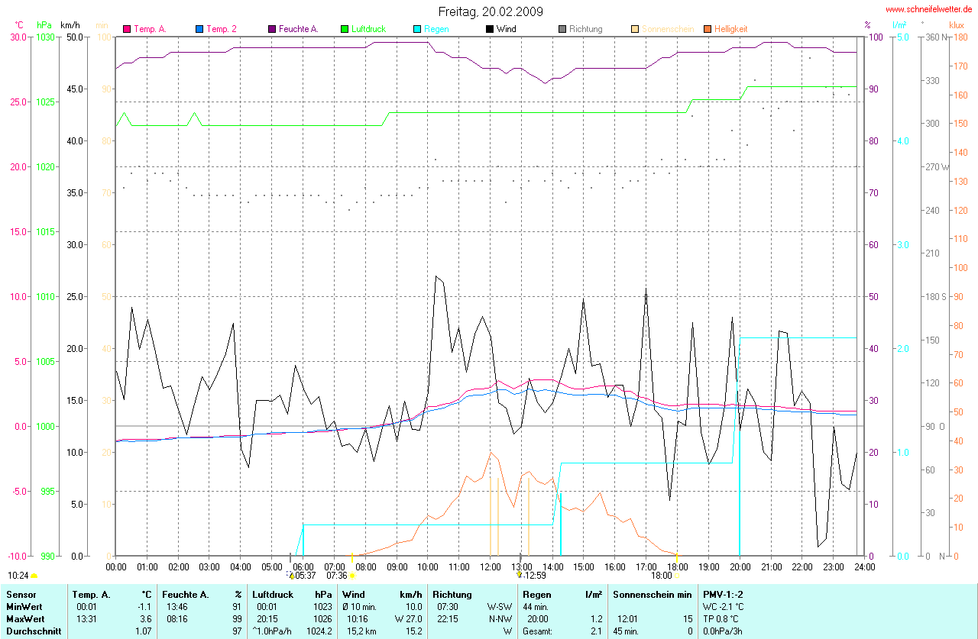The image size is (978, 639).
Task: Click the 'PMV-1:-2' header
Action: (x=722, y=594)
